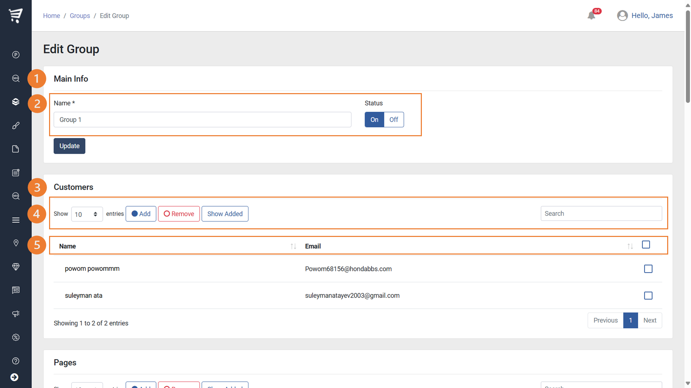Open the diamond gem sidebar icon

point(16,267)
